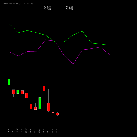The width and height of the screenshot is (137, 137).
Task: Click the '14 Jul' date axis label
Action: 8,130
